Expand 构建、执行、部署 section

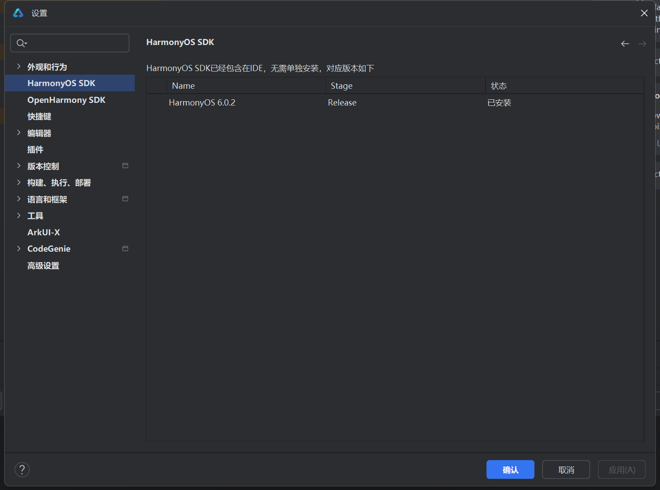point(19,182)
